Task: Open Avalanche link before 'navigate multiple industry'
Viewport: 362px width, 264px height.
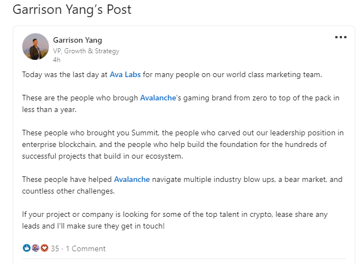Action: pyautogui.click(x=132, y=180)
